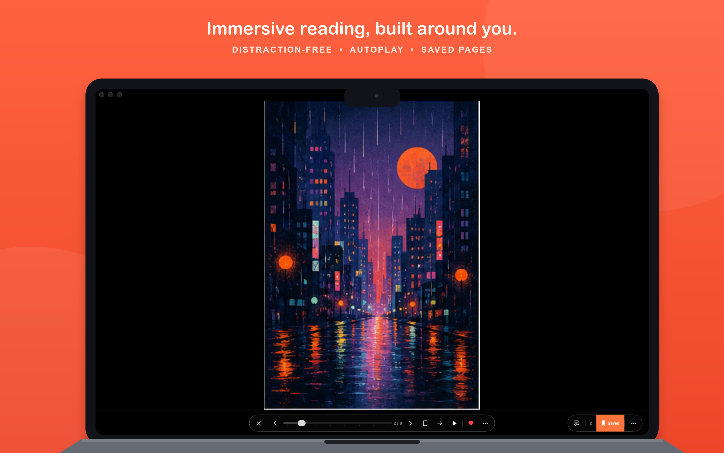This screenshot has height=453, width=724.
Task: Go to previous page using left chevron
Action: 275,423
